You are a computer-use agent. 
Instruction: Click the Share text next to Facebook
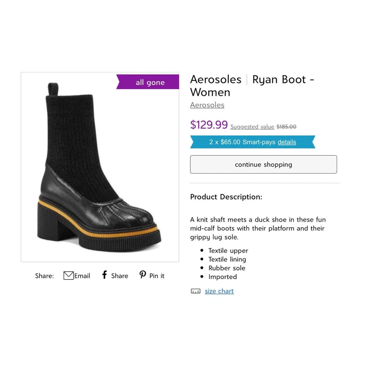(x=119, y=276)
